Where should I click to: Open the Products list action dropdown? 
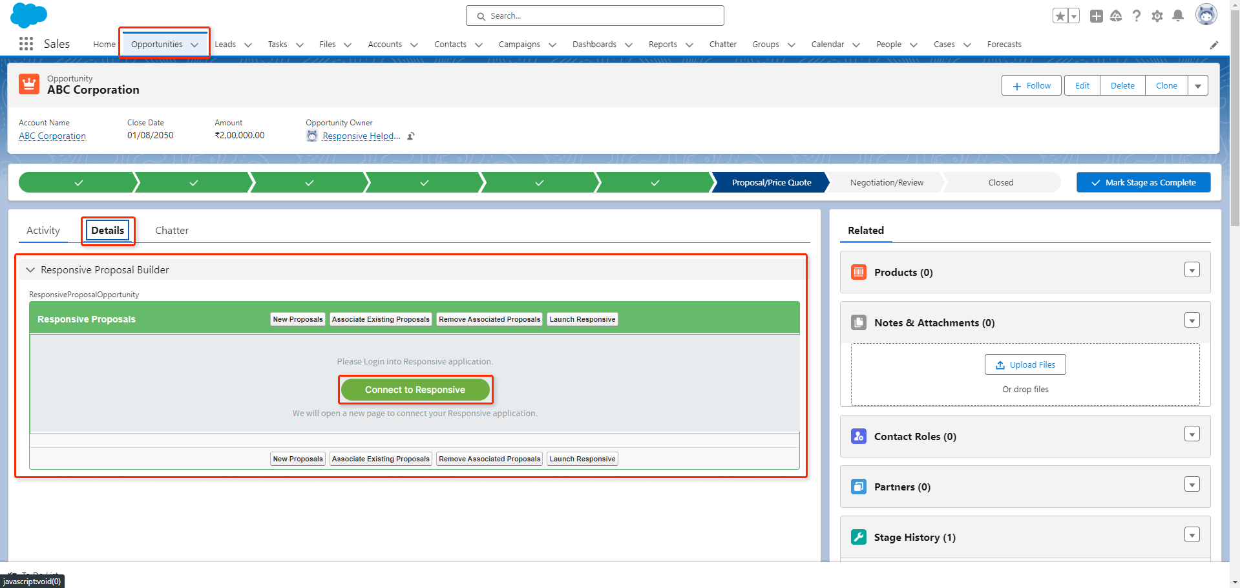click(1192, 269)
